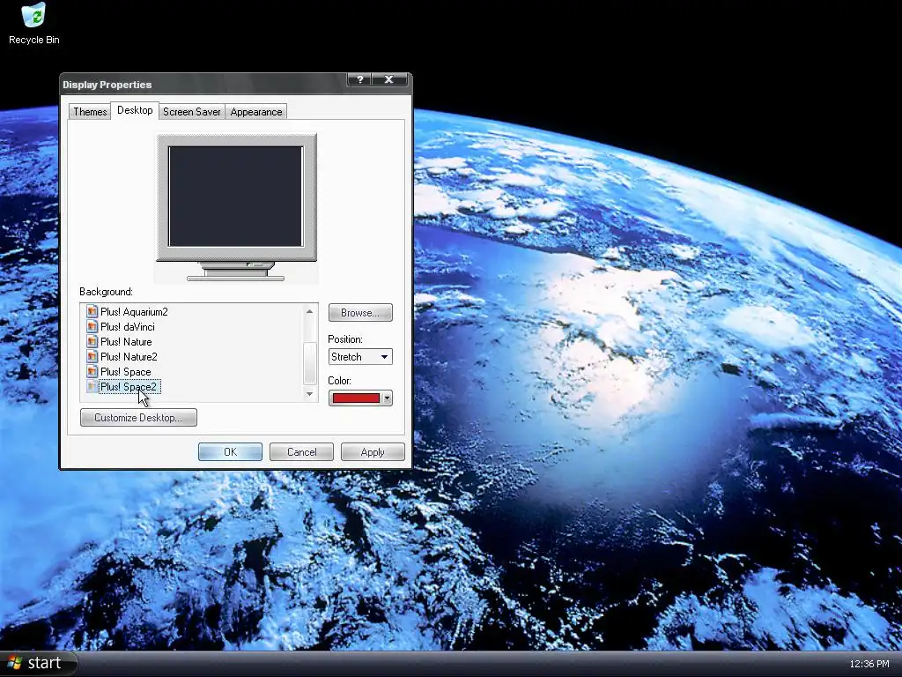
Task: Click the background list scroll down arrow
Action: point(309,394)
